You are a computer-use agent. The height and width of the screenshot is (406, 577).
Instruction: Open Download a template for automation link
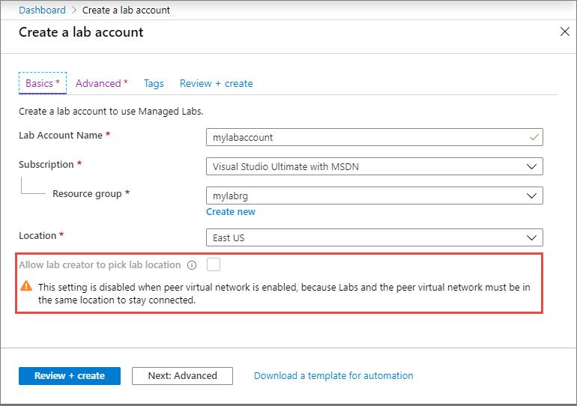[333, 376]
